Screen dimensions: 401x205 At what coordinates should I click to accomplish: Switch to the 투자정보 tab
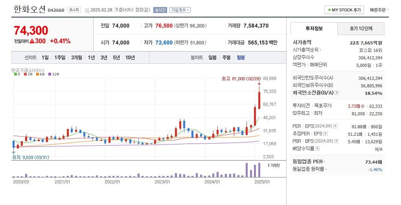(314, 28)
